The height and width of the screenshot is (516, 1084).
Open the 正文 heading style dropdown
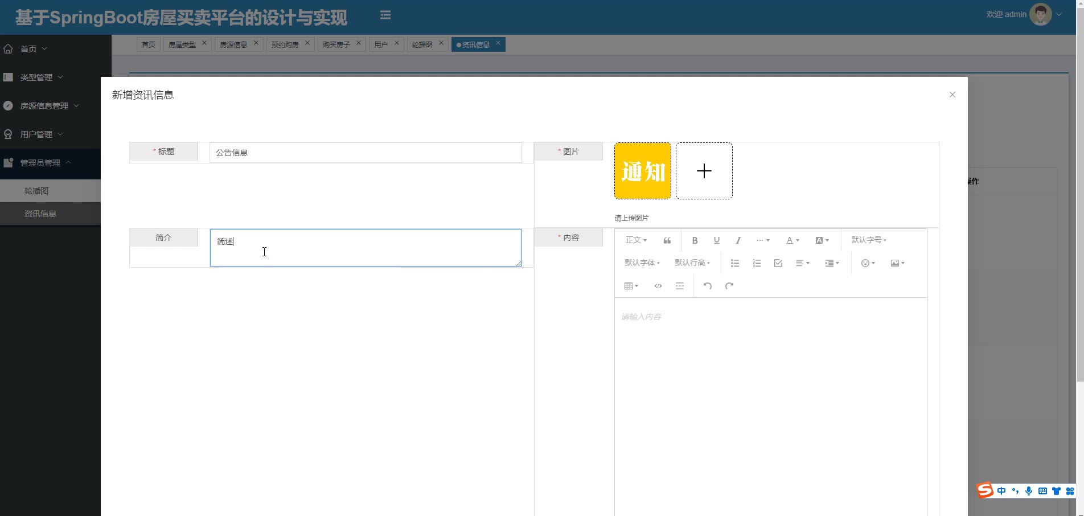(x=636, y=240)
